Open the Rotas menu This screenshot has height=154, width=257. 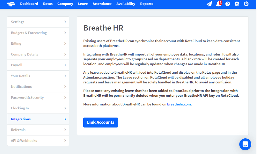(x=48, y=4)
